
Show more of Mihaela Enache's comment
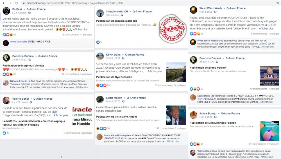82,87
